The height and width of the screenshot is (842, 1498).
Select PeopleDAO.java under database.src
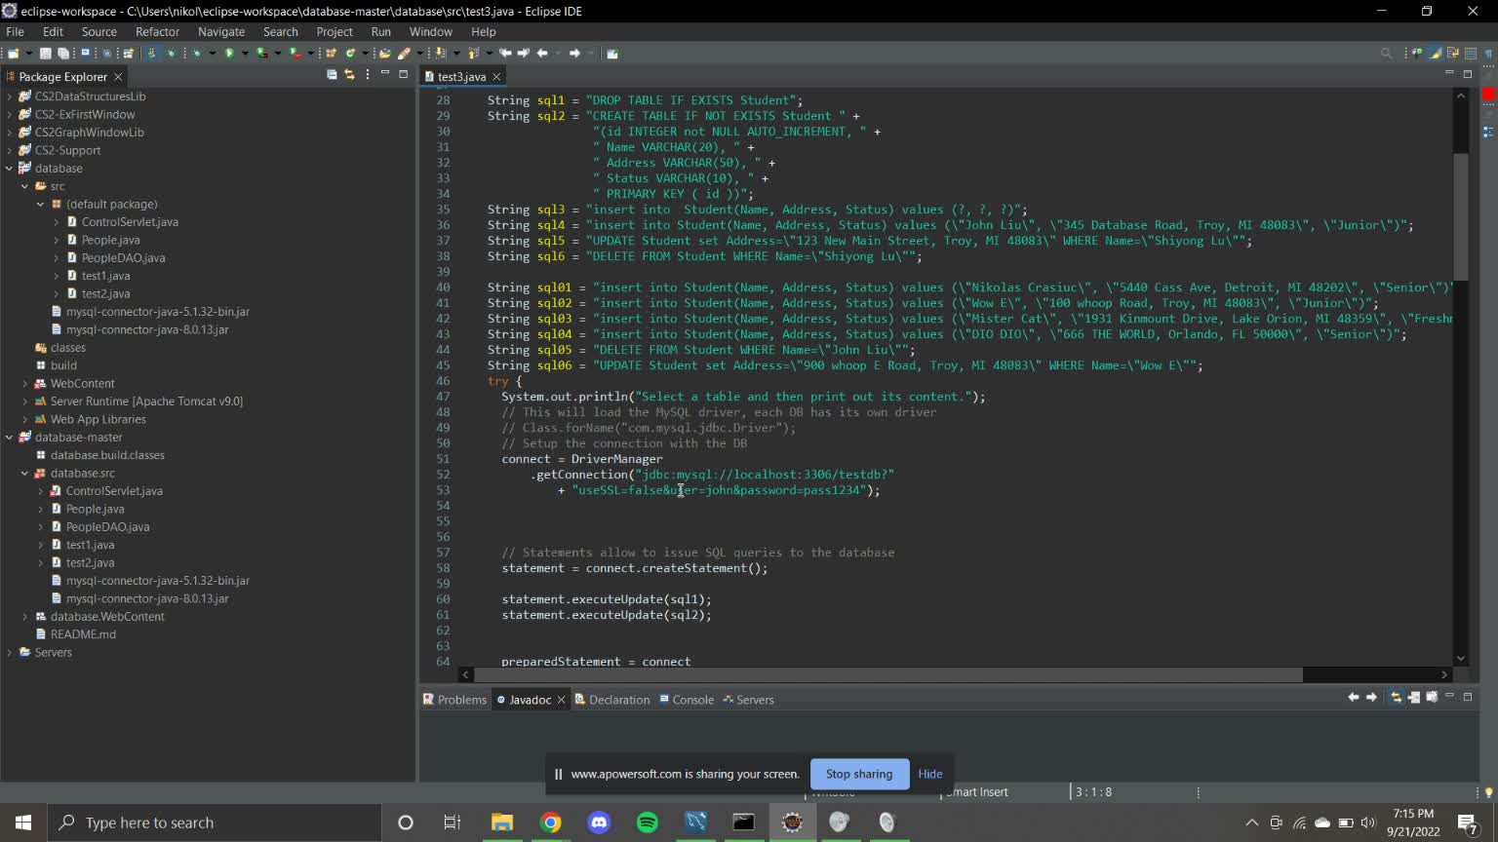[107, 527]
